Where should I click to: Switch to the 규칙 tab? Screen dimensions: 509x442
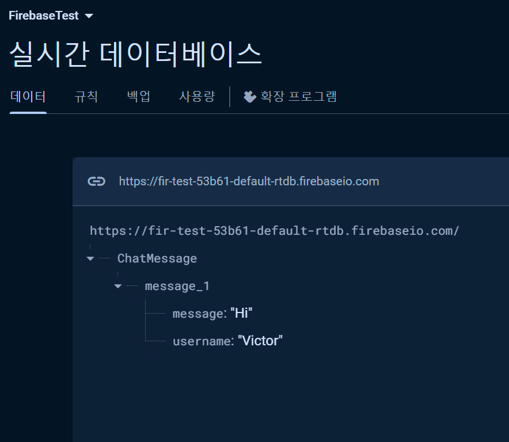click(86, 97)
